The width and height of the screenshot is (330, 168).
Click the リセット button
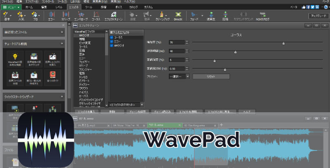[211, 77]
